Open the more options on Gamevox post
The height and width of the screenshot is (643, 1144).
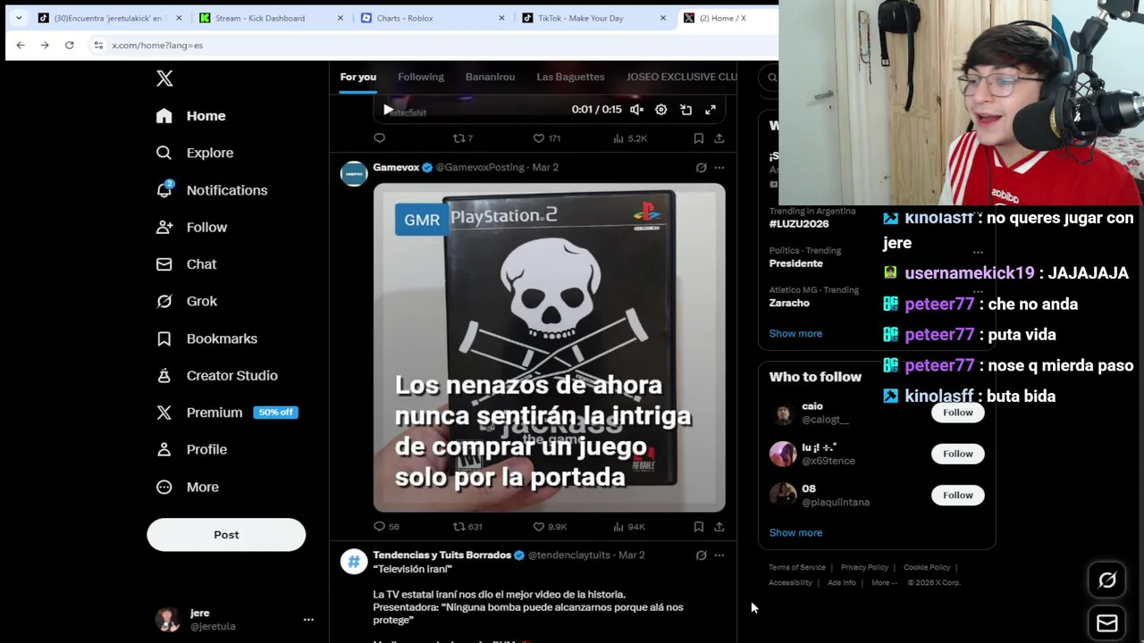[x=719, y=168]
